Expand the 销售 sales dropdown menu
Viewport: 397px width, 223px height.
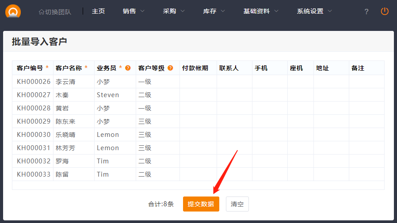tap(134, 11)
